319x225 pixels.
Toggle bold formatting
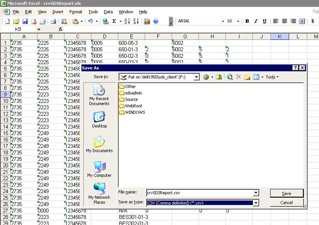(x=247, y=21)
